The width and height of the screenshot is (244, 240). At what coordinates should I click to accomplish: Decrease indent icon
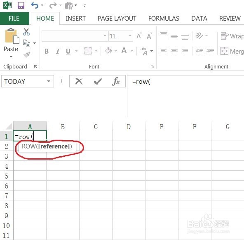199,51
